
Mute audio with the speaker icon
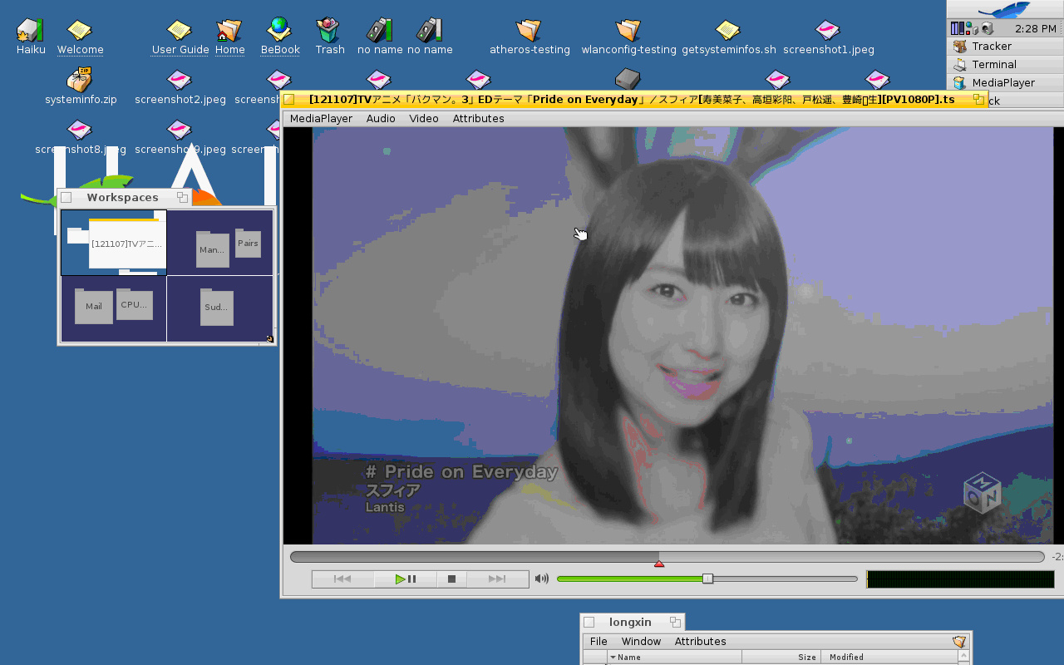[542, 579]
